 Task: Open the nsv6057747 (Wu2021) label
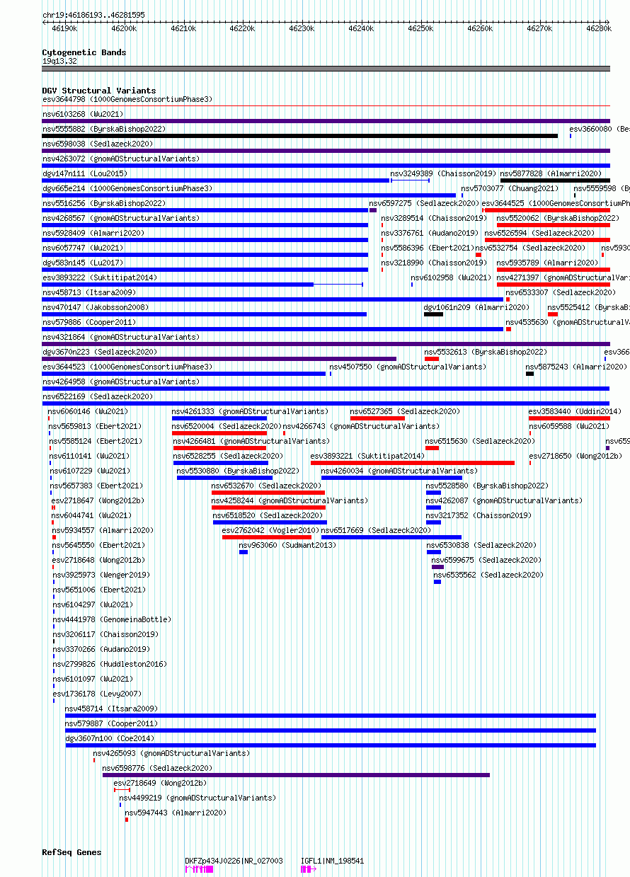tap(83, 248)
